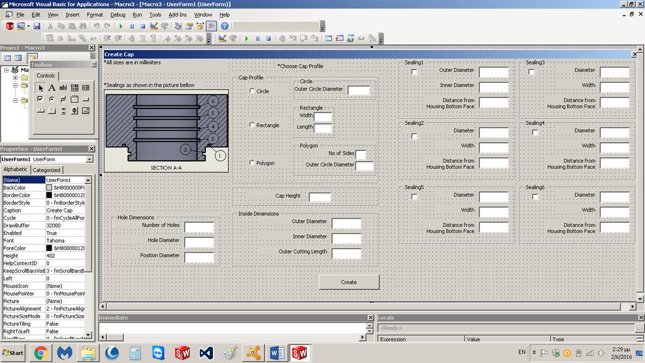Run the macro with the main toolbar's Play icon
Viewport: 645px width, 363px height.
click(120, 26)
